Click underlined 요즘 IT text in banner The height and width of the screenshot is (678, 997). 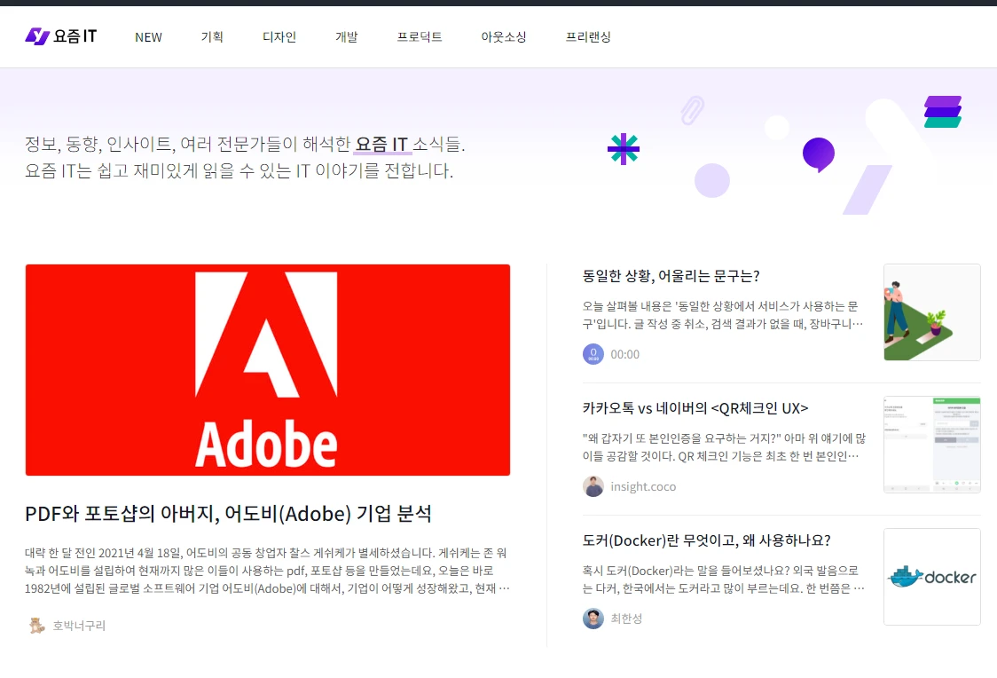[381, 145]
